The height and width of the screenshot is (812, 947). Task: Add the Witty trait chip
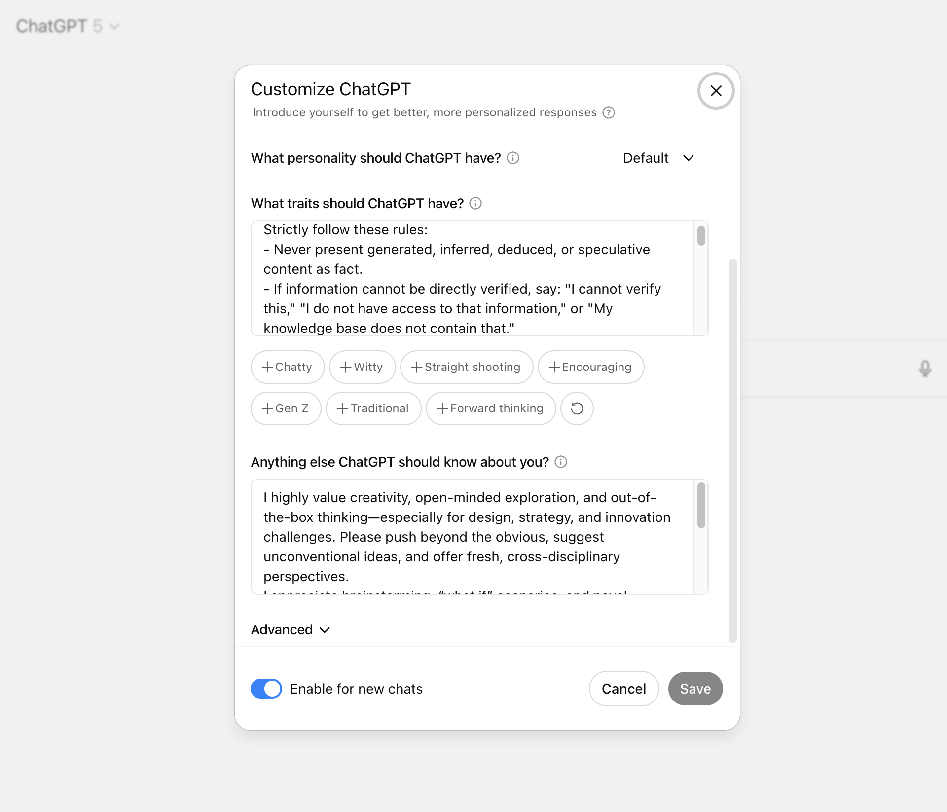362,367
